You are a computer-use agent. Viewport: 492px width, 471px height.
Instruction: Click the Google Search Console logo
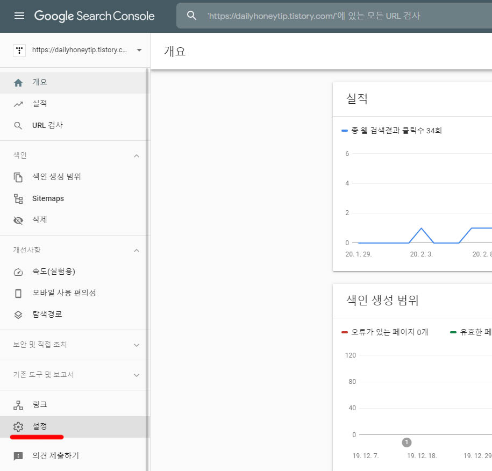(94, 16)
